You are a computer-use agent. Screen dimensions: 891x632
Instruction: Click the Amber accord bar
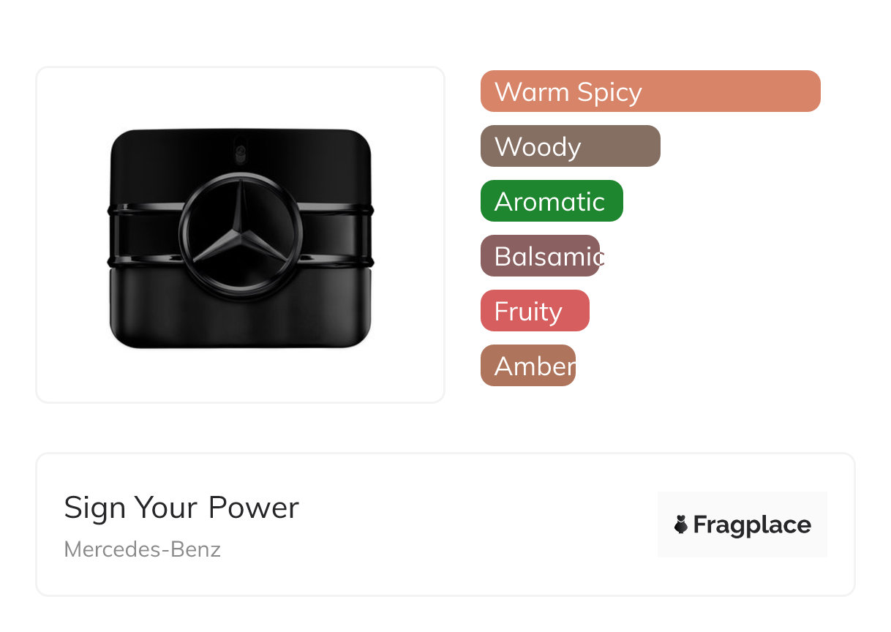tap(527, 366)
